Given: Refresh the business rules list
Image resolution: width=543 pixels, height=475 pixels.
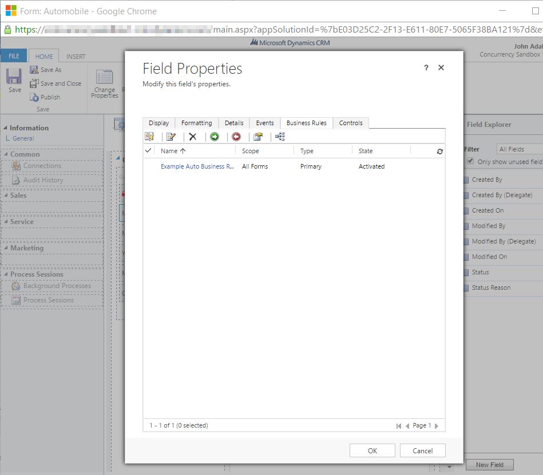Looking at the screenshot, I should [439, 151].
